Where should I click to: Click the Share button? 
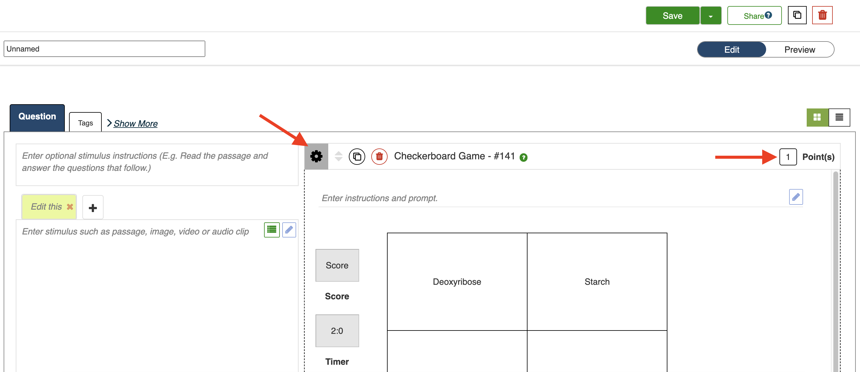(754, 16)
